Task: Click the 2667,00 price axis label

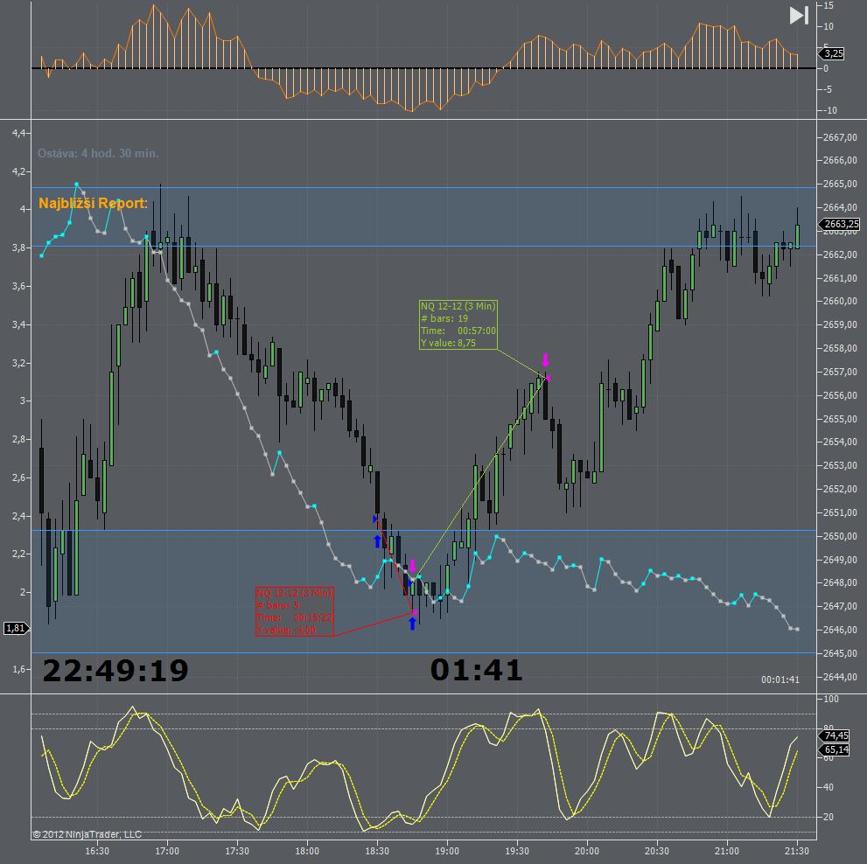Action: coord(840,137)
